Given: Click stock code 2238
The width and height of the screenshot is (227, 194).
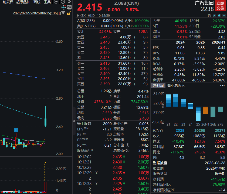Looking at the screenshot, I should [x=207, y=9].
